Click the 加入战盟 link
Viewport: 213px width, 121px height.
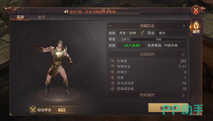[132, 46]
